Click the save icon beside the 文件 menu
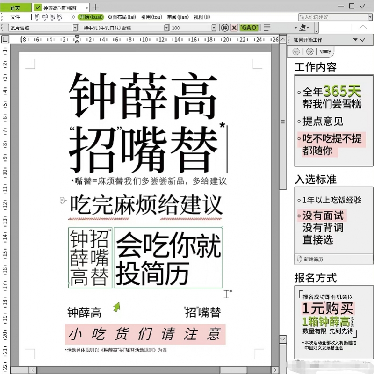This screenshot has height=374, width=374. pyautogui.click(x=37, y=17)
